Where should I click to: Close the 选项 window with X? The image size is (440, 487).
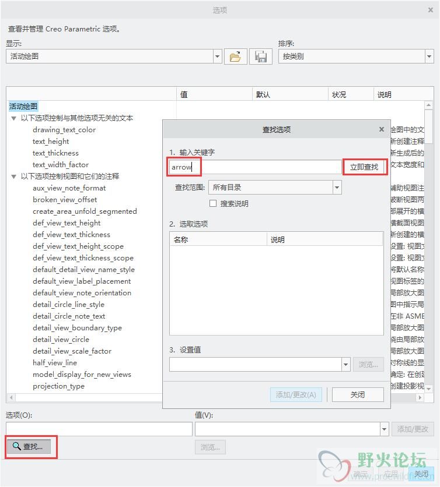(x=430, y=10)
